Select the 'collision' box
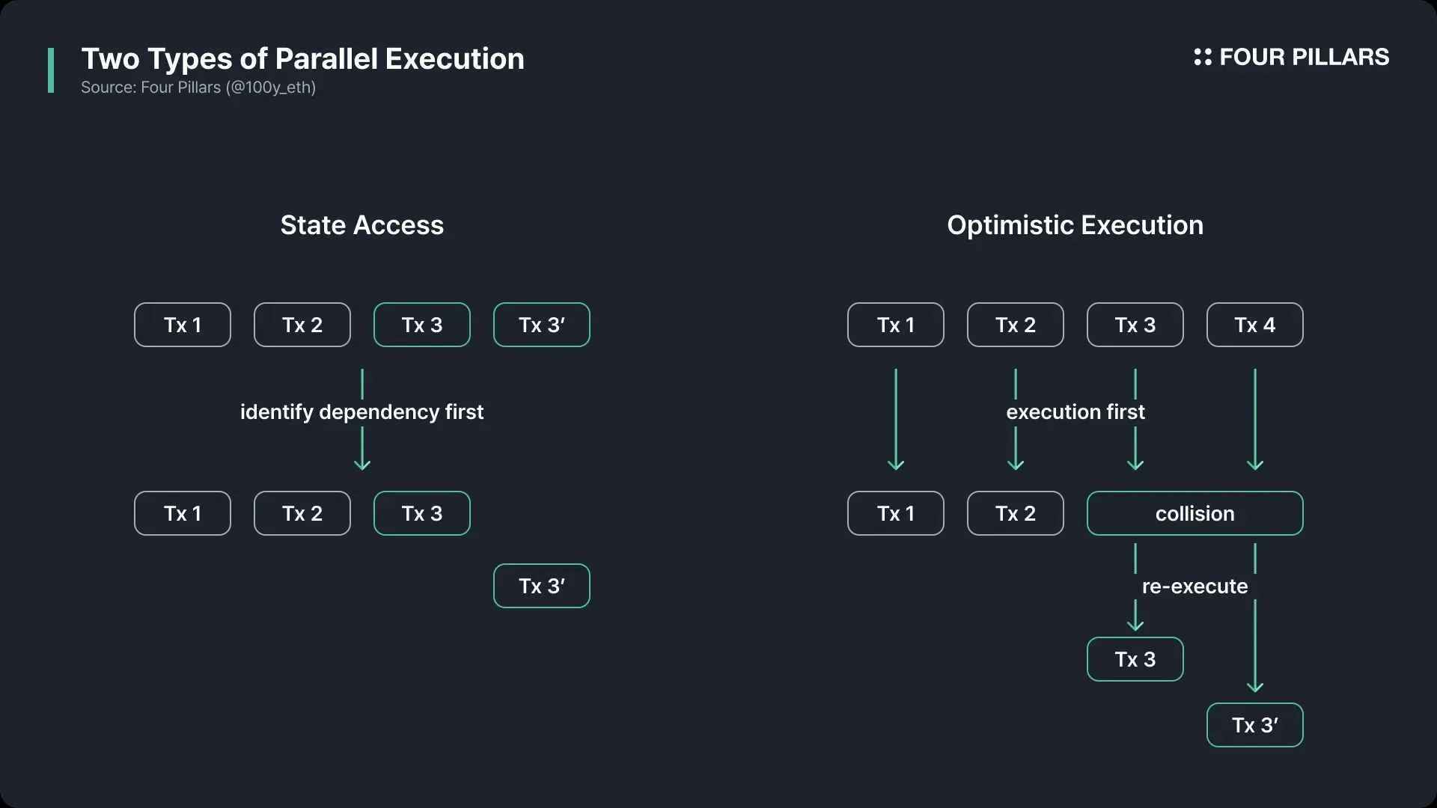Image resolution: width=1437 pixels, height=808 pixels. 1195,513
